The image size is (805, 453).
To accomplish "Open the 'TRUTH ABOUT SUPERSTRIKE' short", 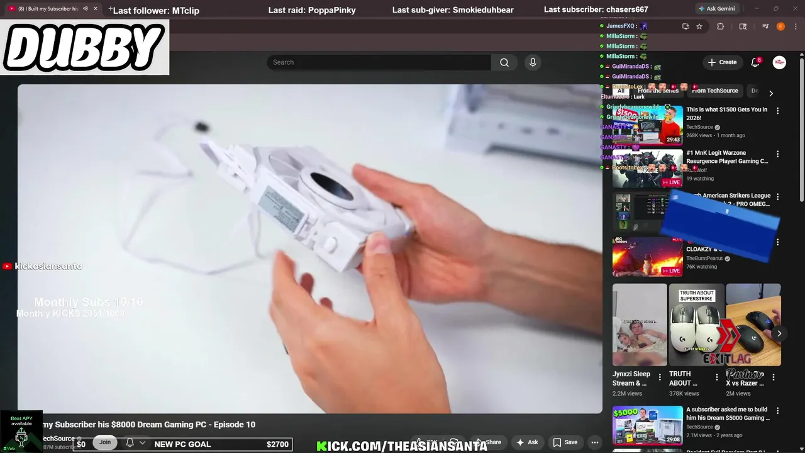I will pyautogui.click(x=696, y=325).
